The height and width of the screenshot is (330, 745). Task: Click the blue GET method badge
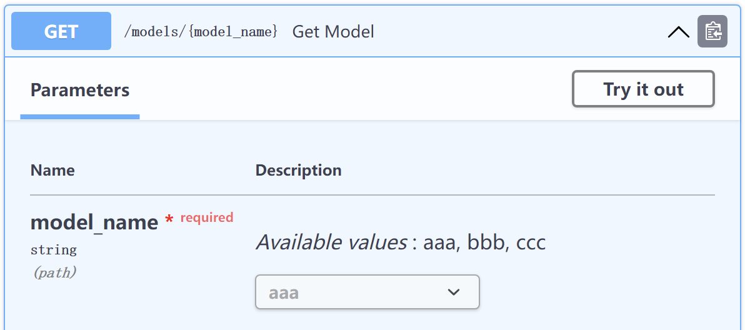61,31
